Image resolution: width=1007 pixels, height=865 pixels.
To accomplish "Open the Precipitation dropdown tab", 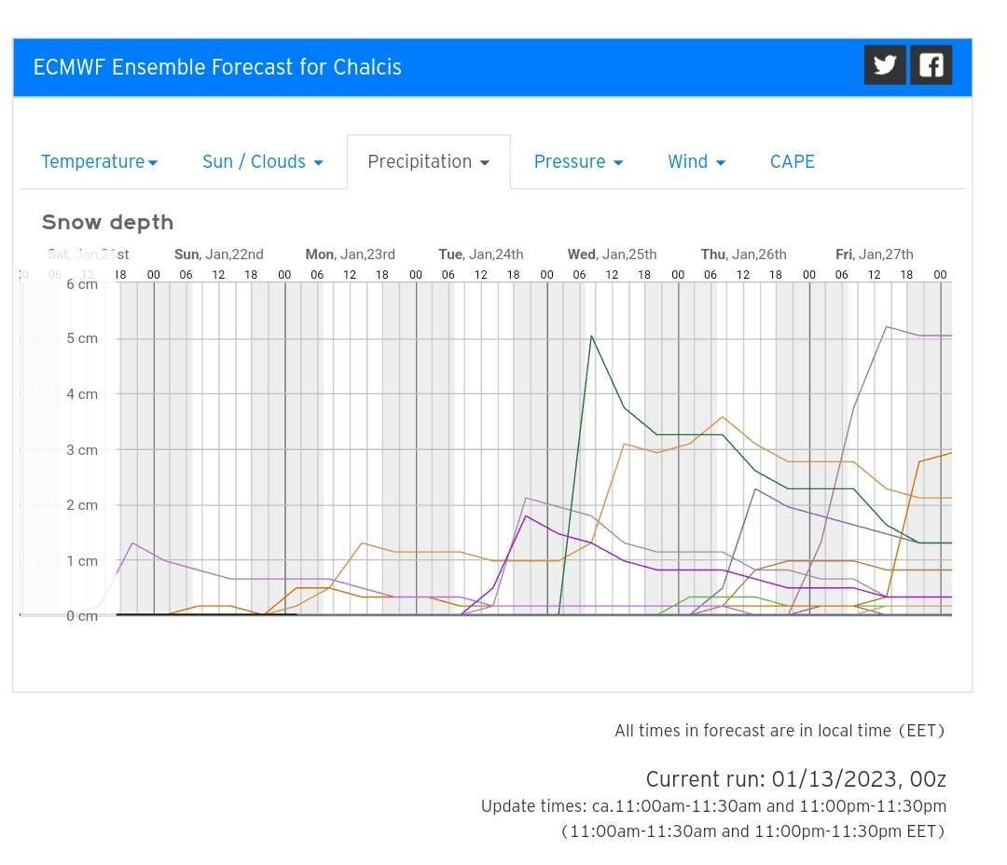I will (x=428, y=162).
